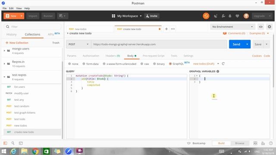The width and height of the screenshot is (276, 155).
Task: Click the refresh GraphQL schema icon
Action: pos(223,64)
